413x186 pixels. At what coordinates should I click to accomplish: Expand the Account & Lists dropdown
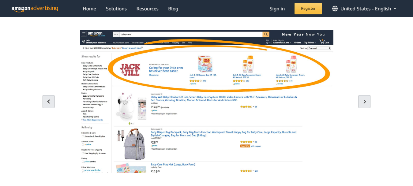tap(282, 43)
